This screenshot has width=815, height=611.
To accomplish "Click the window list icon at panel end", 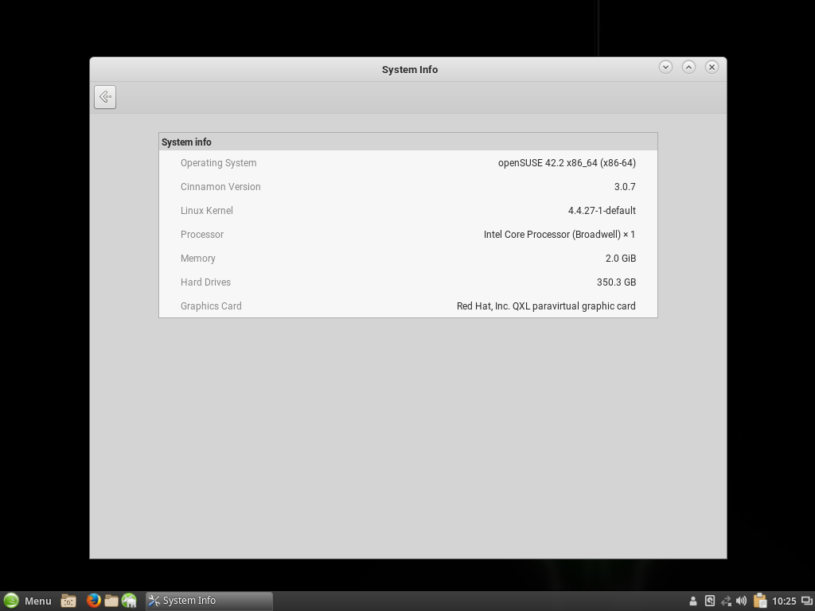I will tap(806, 601).
